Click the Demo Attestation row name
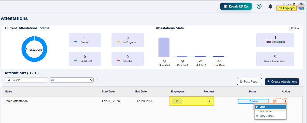This screenshot has width=307, height=123. (x=16, y=101)
